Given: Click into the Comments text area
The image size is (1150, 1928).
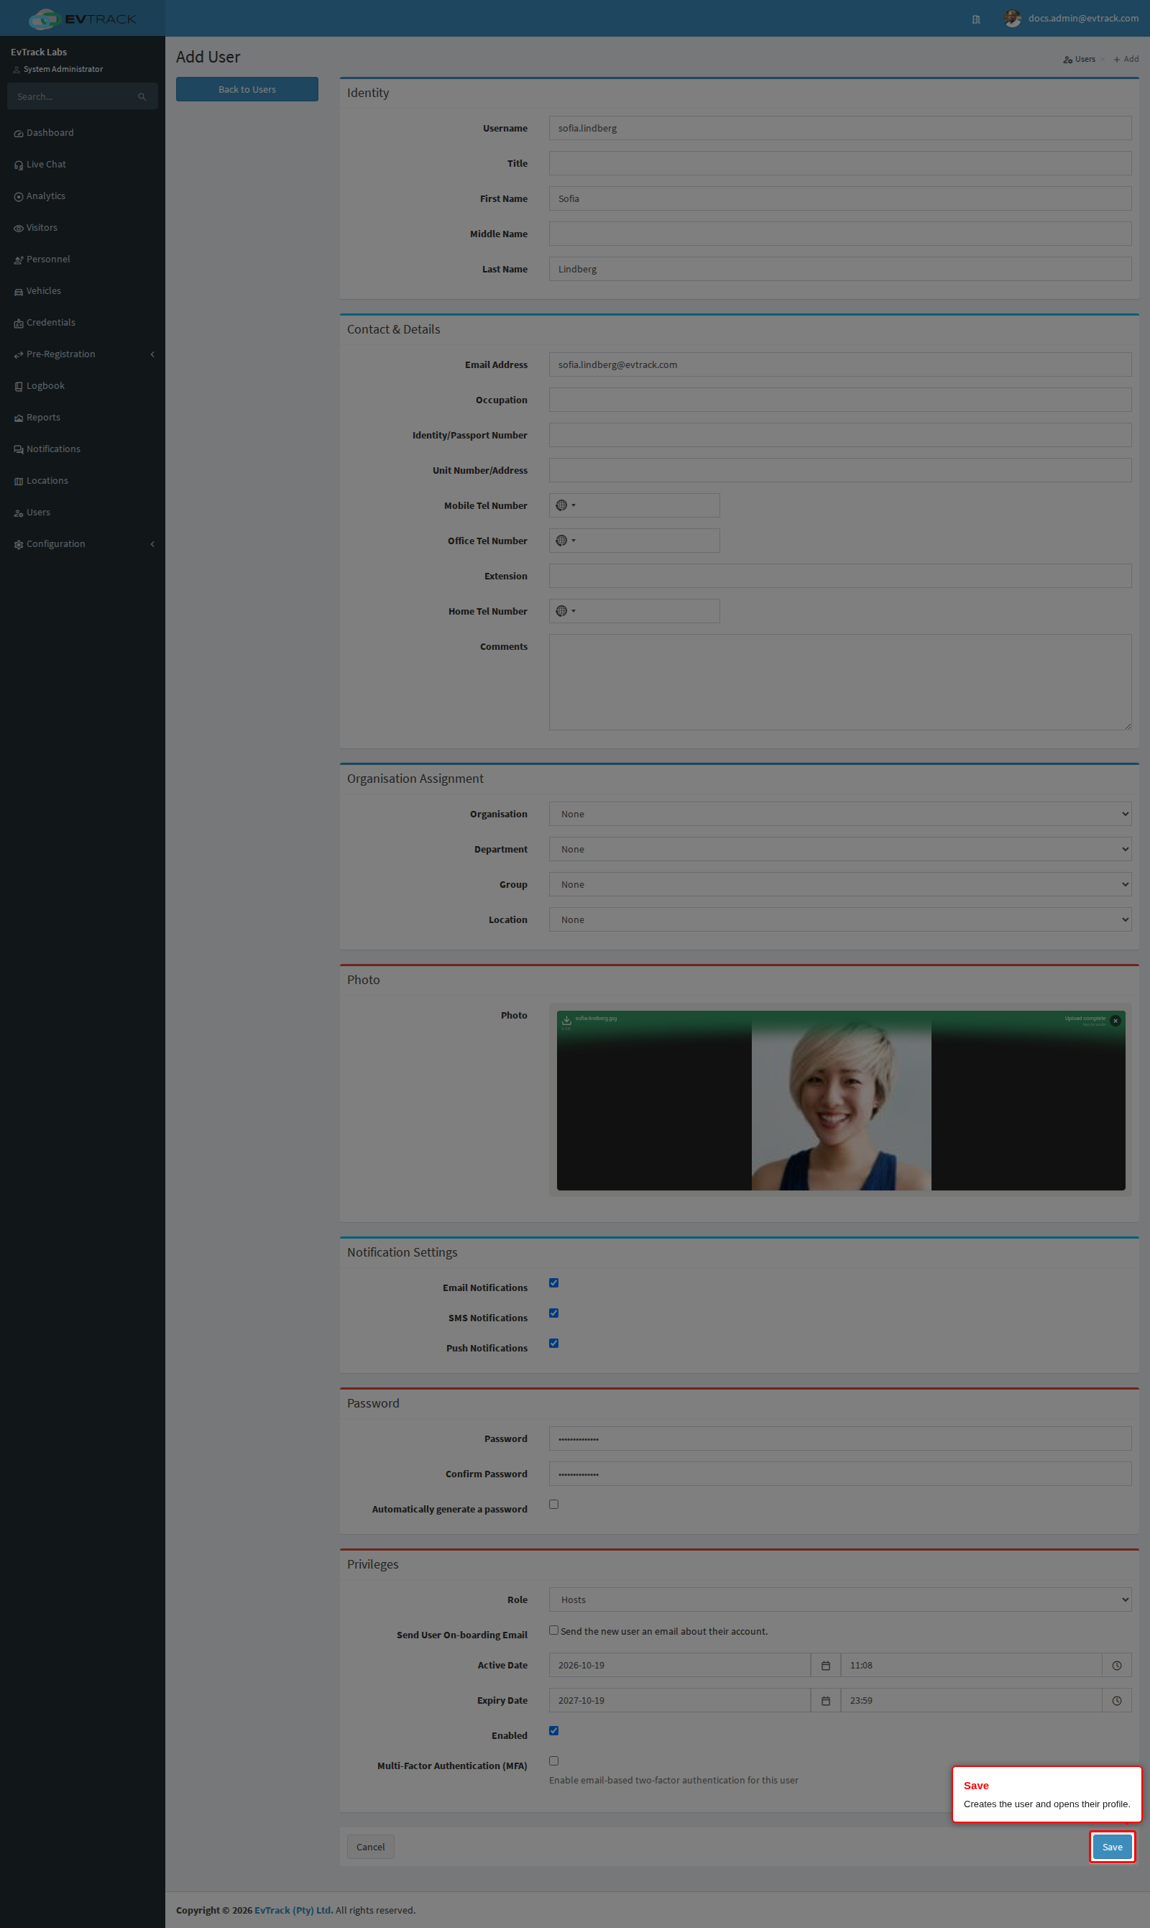Looking at the screenshot, I should pos(840,682).
